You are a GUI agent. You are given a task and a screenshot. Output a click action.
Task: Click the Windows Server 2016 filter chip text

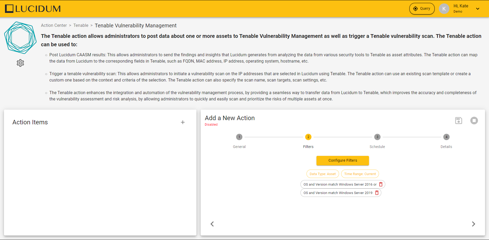(x=340, y=185)
